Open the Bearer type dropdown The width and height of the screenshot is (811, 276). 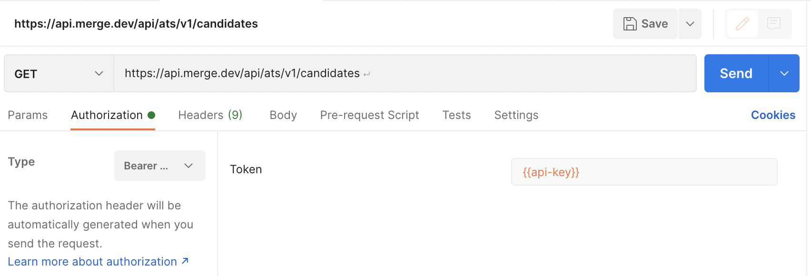[x=159, y=166]
